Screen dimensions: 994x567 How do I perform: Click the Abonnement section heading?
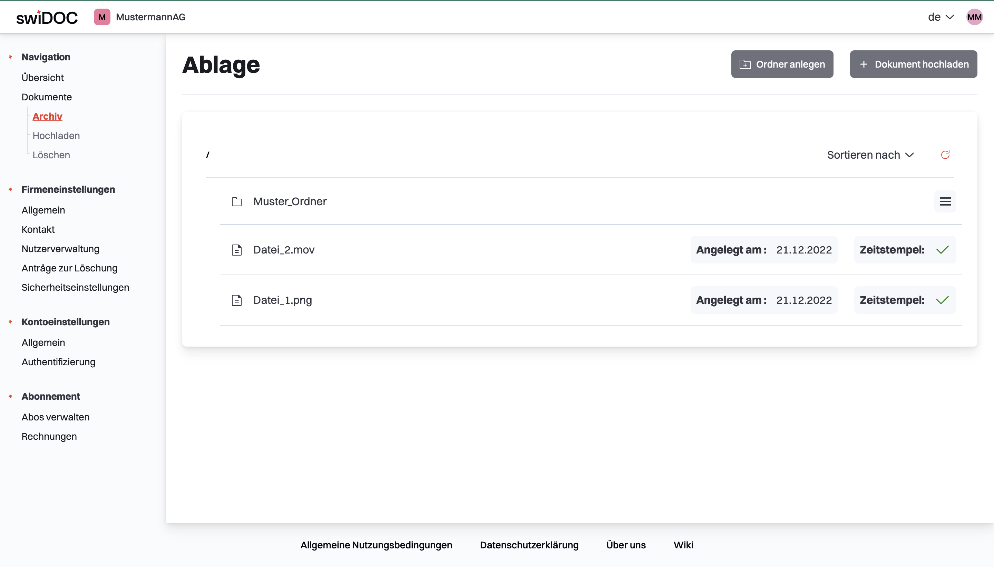tap(51, 396)
